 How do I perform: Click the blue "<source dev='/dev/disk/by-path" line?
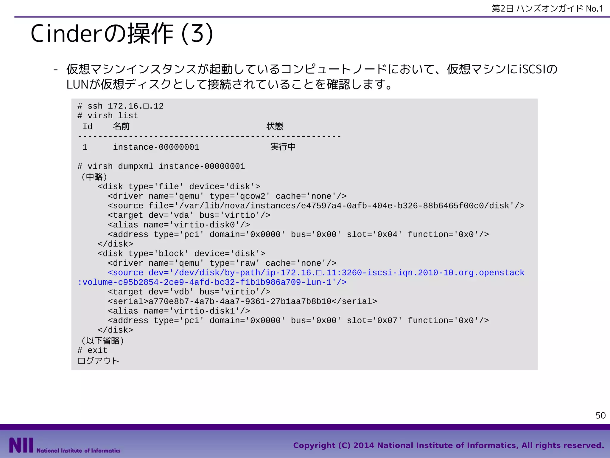(x=316, y=273)
